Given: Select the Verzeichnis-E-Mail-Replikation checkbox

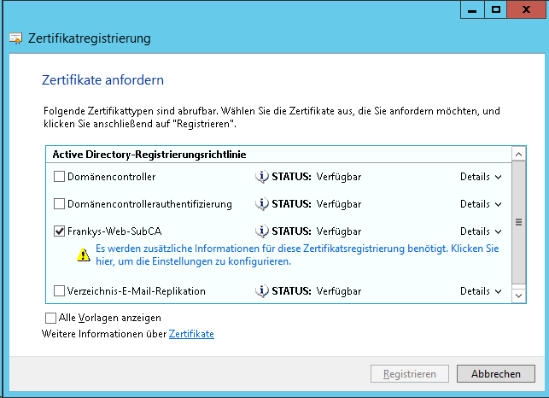Looking at the screenshot, I should [x=59, y=291].
